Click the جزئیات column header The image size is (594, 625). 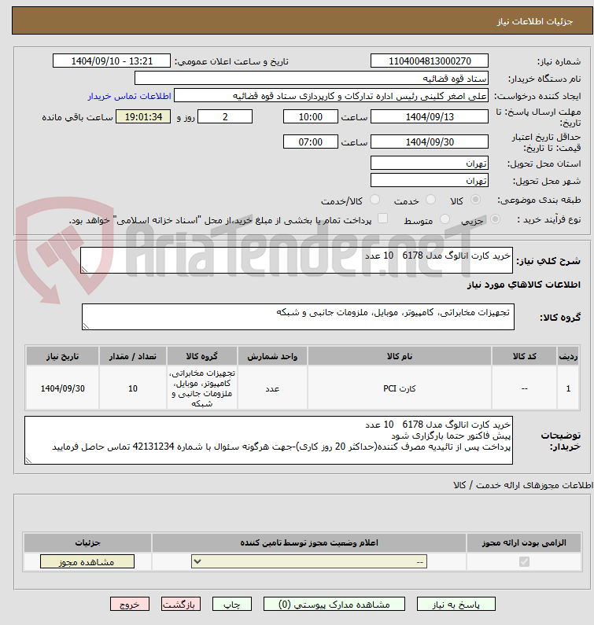click(88, 542)
